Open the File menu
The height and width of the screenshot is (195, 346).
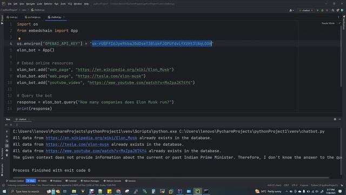click(10, 4)
